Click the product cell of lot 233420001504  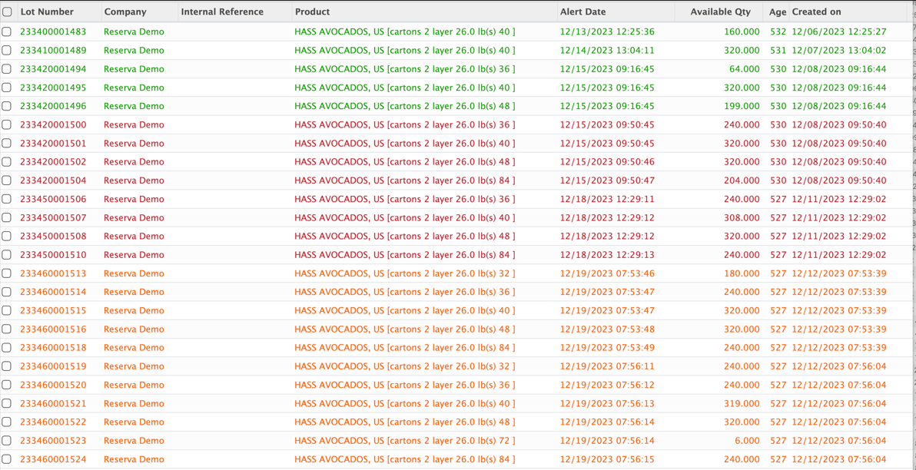[x=405, y=180]
